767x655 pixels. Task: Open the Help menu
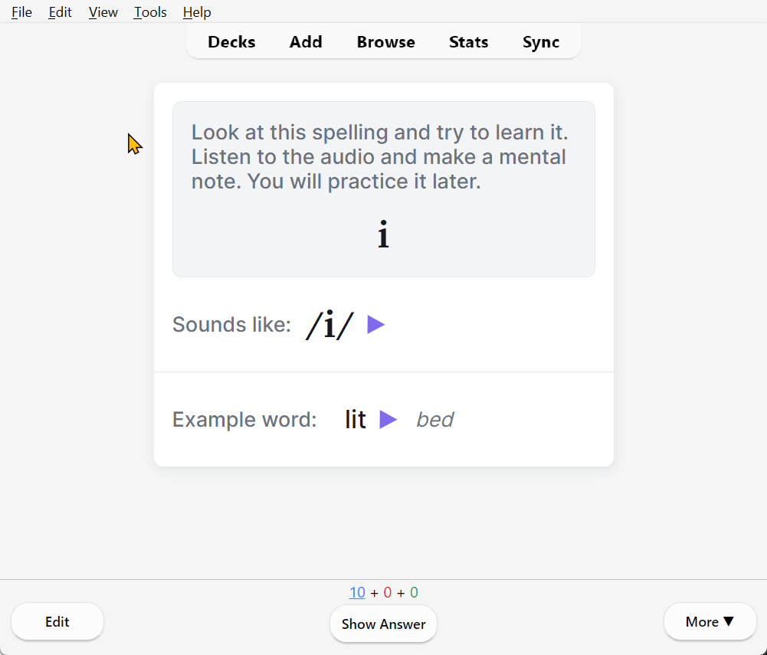tap(197, 12)
